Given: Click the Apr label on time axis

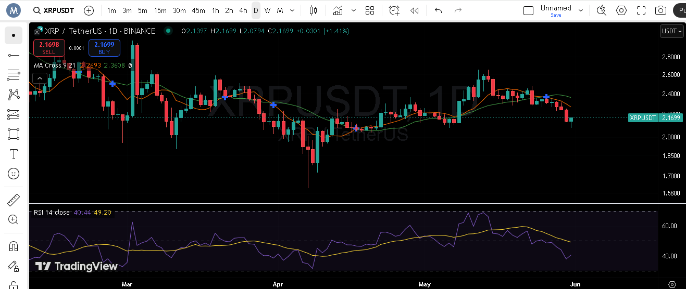Looking at the screenshot, I should [278, 284].
